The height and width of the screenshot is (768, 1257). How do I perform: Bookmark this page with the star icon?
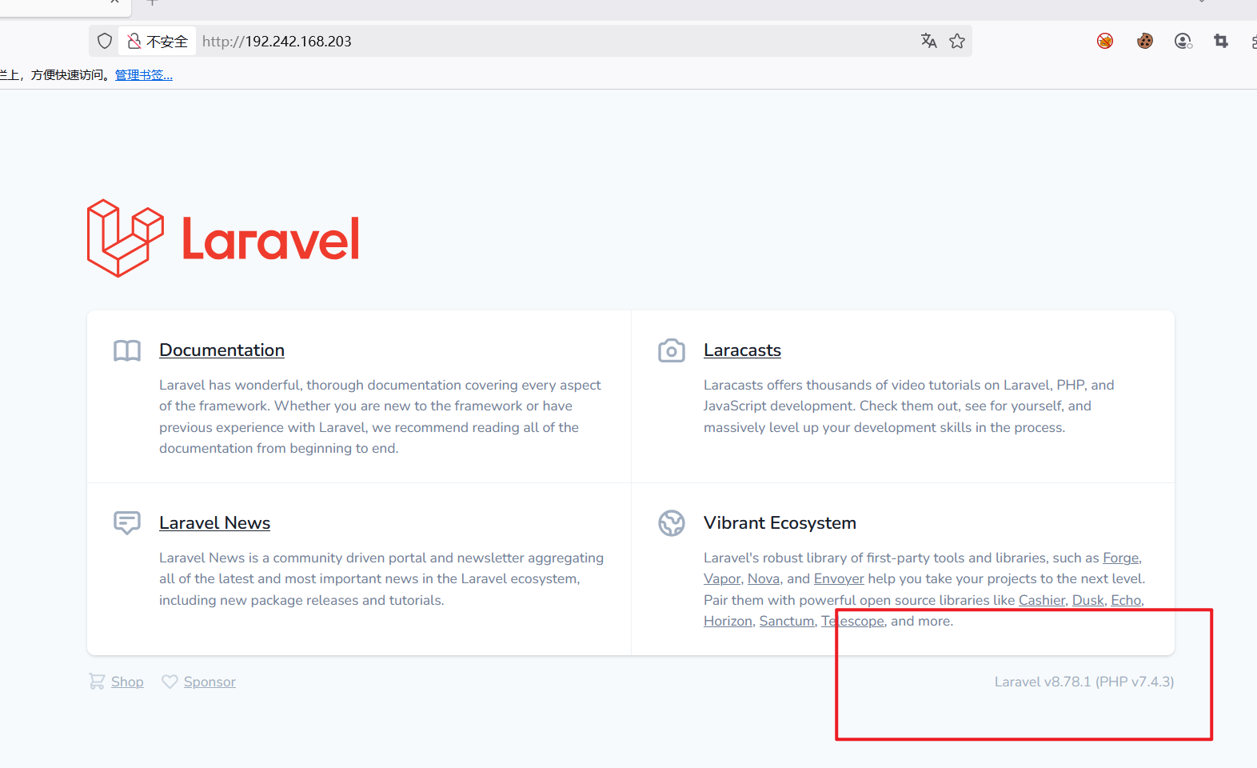click(957, 41)
